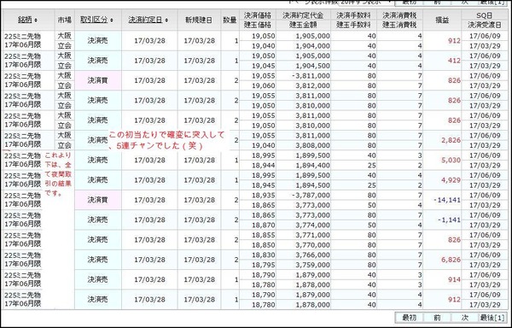The image size is (512, 328).
Task: Select the 決済約定代金 header cell
Action: pyautogui.click(x=303, y=15)
